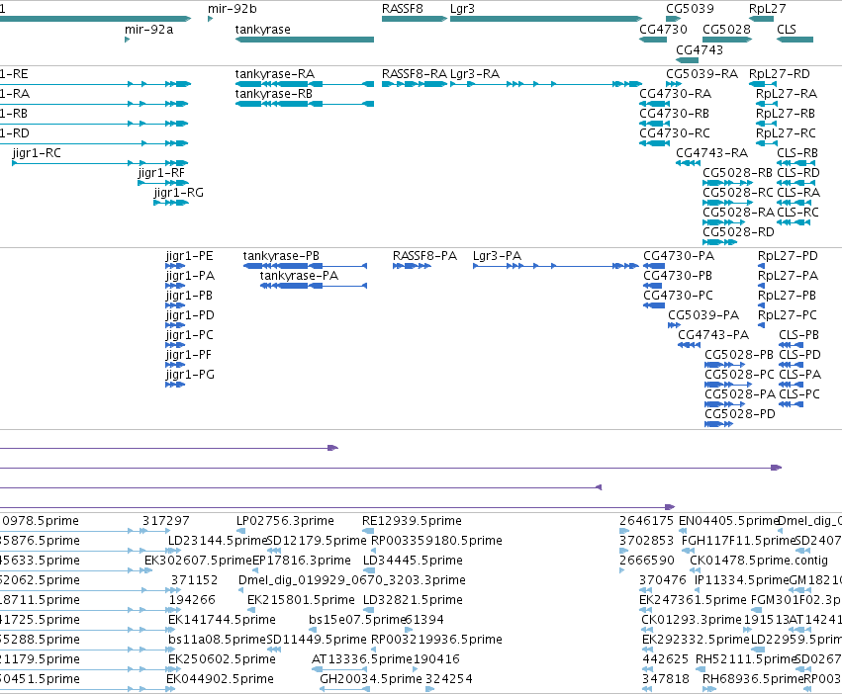Select the GH20034.5prime EST

(x=344, y=689)
